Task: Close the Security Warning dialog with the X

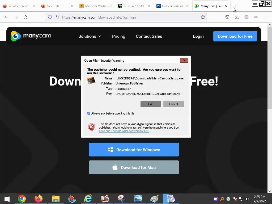Action: coord(184,60)
